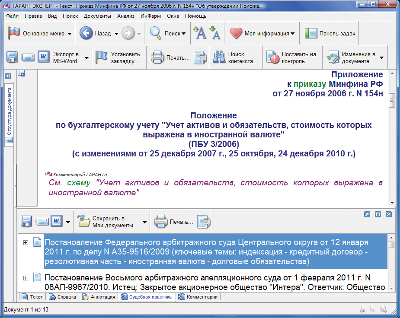
Task: Click the Export to MS-Word icon in lower panel
Action: (x=57, y=221)
